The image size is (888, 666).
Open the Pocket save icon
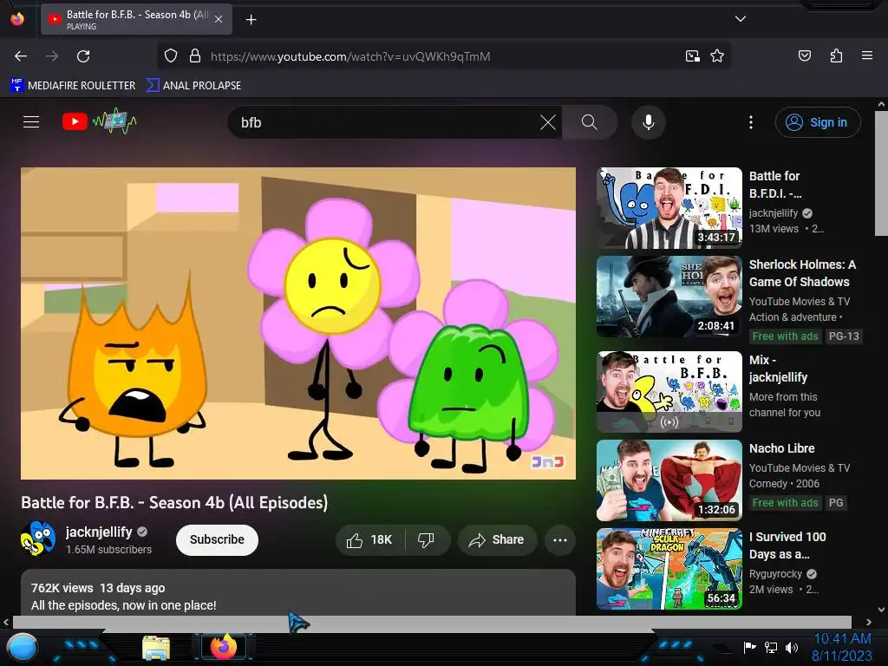tap(804, 55)
